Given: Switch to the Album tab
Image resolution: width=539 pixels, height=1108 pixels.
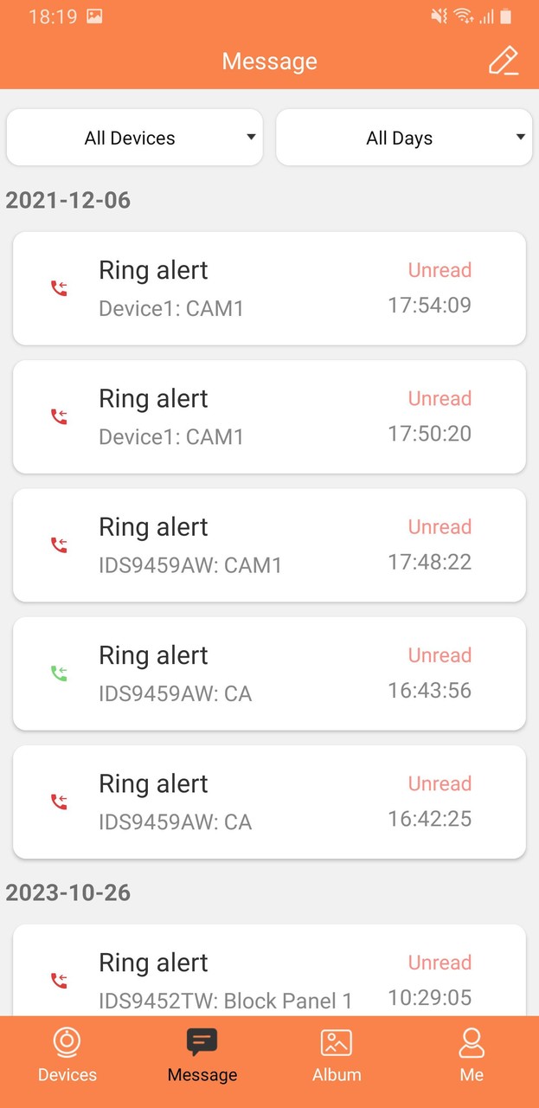Looking at the screenshot, I should pyautogui.click(x=337, y=1056).
